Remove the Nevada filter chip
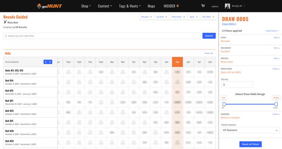The image size is (282, 149). click(x=151, y=17)
